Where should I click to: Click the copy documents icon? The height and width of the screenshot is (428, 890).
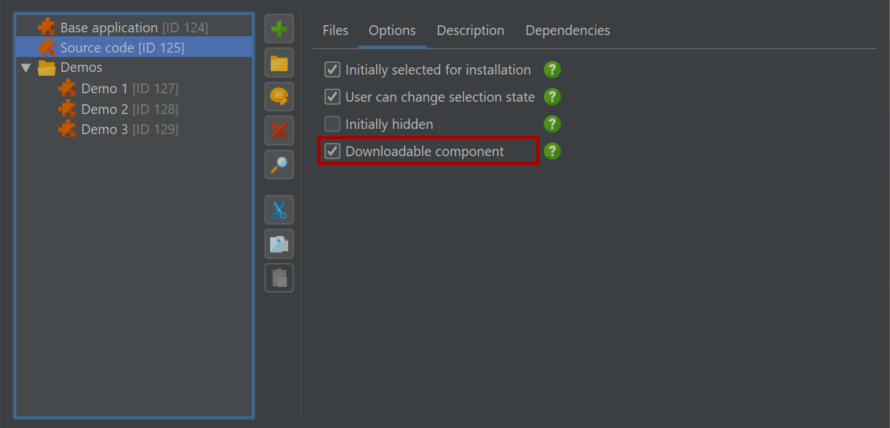coord(279,243)
